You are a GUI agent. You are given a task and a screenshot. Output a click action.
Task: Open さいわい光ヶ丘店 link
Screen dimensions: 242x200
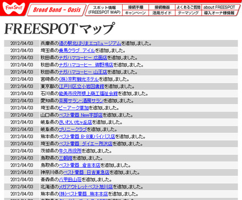pos(75,122)
